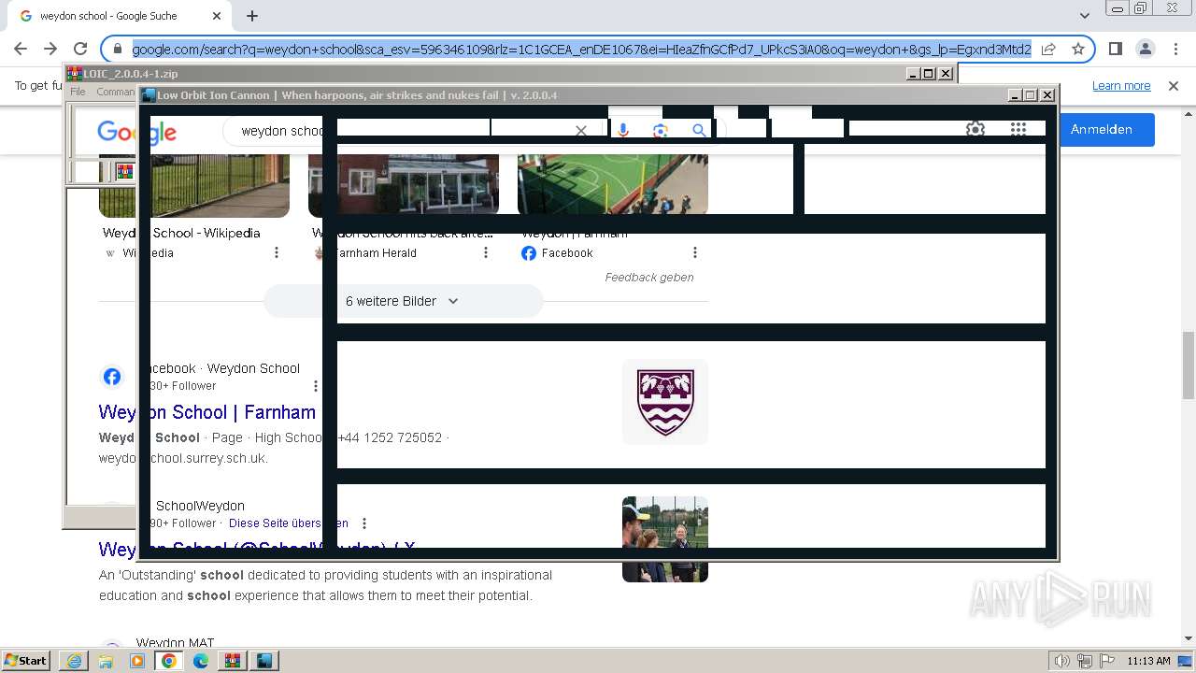
Task: Open File Explorer folder on taskbar
Action: pyautogui.click(x=106, y=661)
